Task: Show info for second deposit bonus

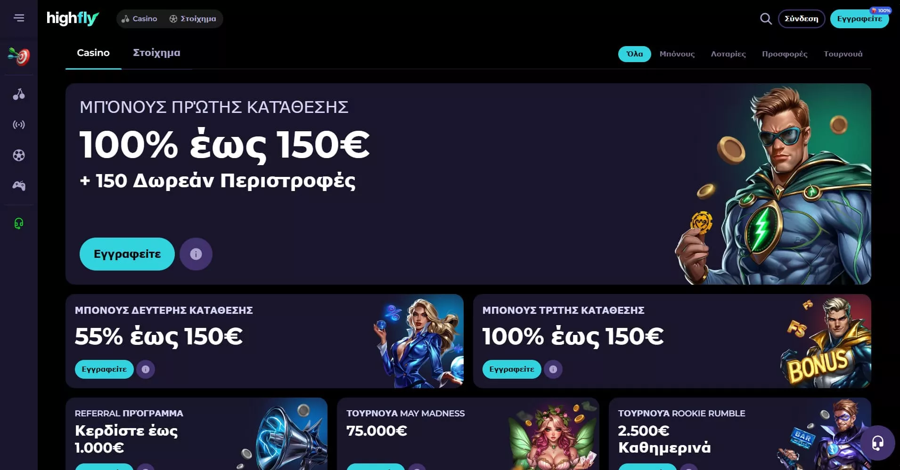Action: 146,369
